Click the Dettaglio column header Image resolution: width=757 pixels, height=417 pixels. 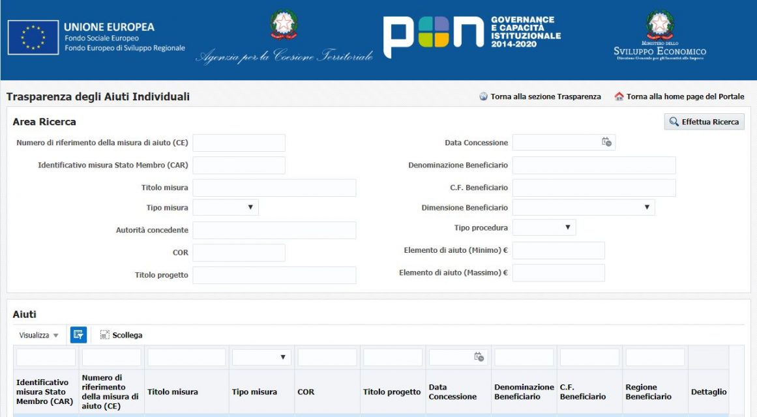709,392
